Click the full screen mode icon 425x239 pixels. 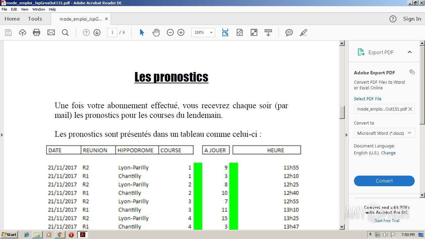(x=254, y=33)
